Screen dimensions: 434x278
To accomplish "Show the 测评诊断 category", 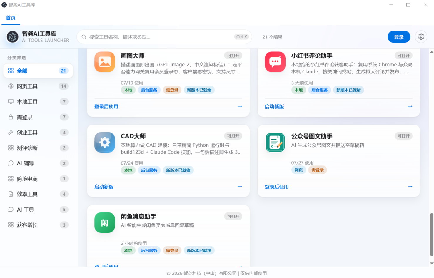I will click(38, 148).
